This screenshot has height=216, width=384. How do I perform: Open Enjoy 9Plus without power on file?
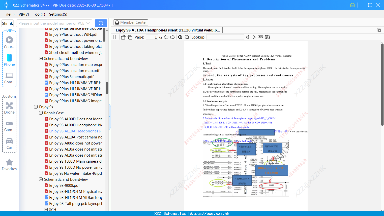click(x=73, y=40)
